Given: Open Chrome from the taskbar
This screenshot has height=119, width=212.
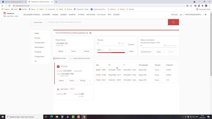Looking at the screenshot, I should pos(84,117).
